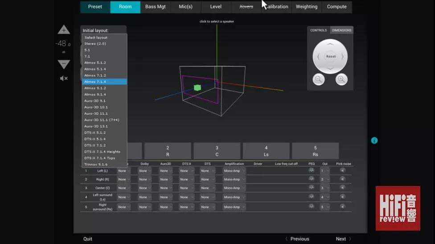435x244 pixels.
Task: Open PEQ for Left (L) speaker
Action: tap(312, 170)
